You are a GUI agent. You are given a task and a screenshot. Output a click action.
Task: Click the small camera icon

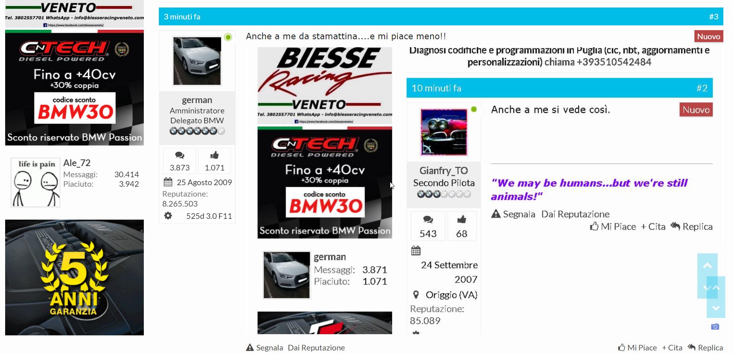coord(715,327)
